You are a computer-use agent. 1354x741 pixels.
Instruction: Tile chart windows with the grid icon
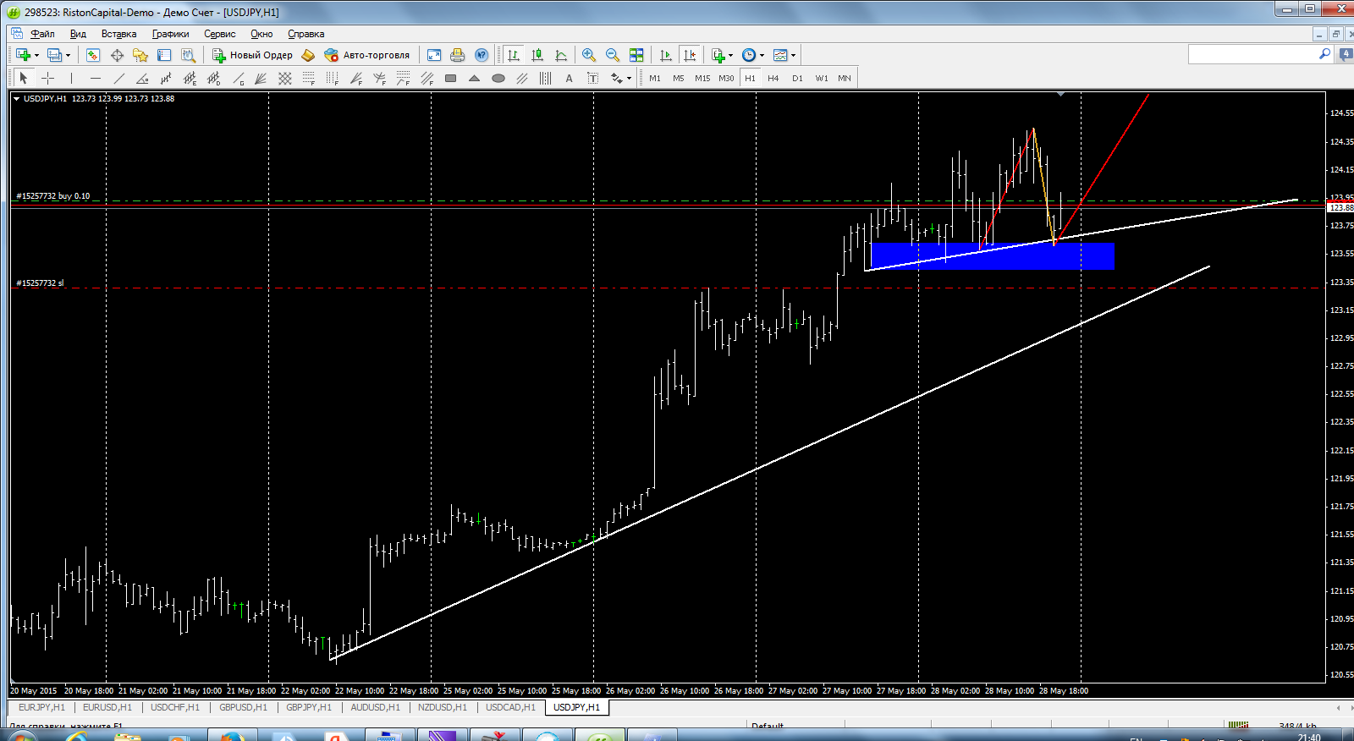click(636, 55)
